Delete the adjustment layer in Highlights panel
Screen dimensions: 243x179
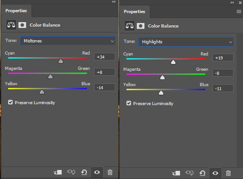point(228,173)
